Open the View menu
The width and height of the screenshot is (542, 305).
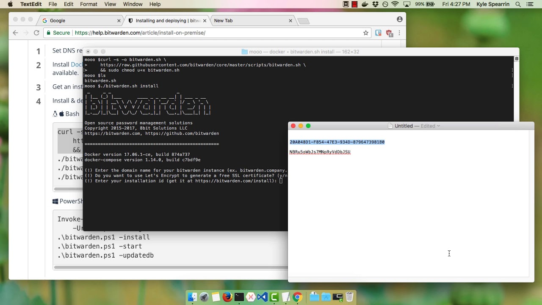coord(110,4)
